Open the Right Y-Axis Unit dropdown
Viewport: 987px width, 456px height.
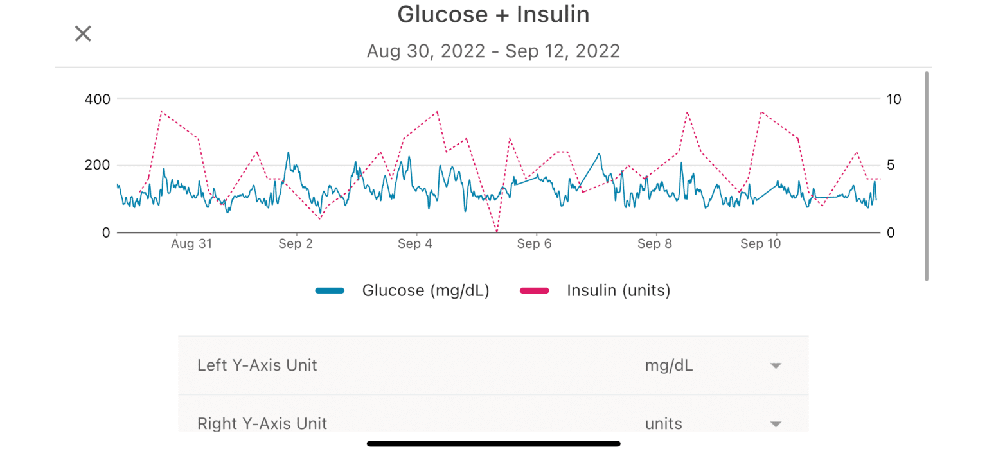[776, 423]
